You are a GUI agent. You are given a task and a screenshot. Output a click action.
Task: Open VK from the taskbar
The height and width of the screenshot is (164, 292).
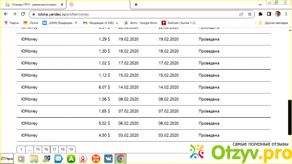(108, 159)
